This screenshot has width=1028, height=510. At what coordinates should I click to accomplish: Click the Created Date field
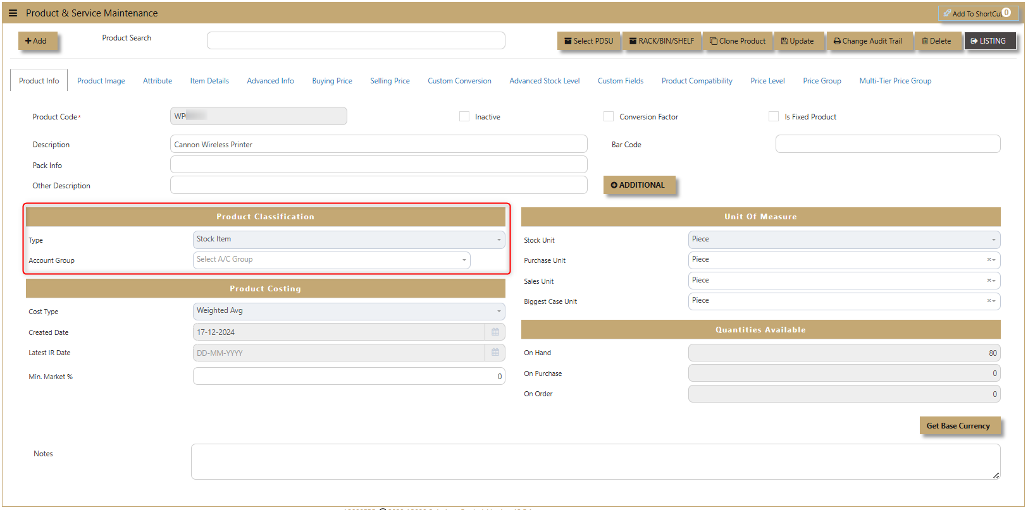coord(339,332)
